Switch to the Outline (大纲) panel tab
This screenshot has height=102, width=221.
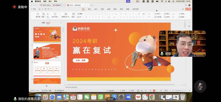43,23
